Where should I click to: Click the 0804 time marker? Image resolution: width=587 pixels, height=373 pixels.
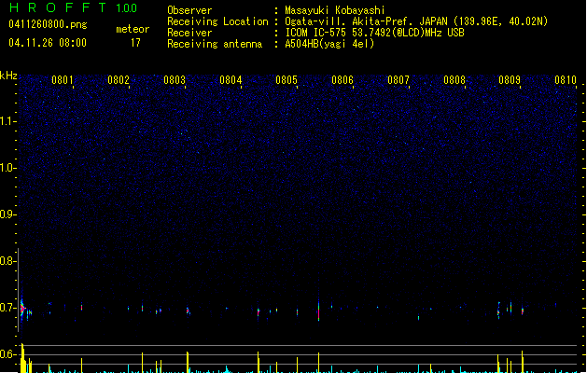[231, 80]
